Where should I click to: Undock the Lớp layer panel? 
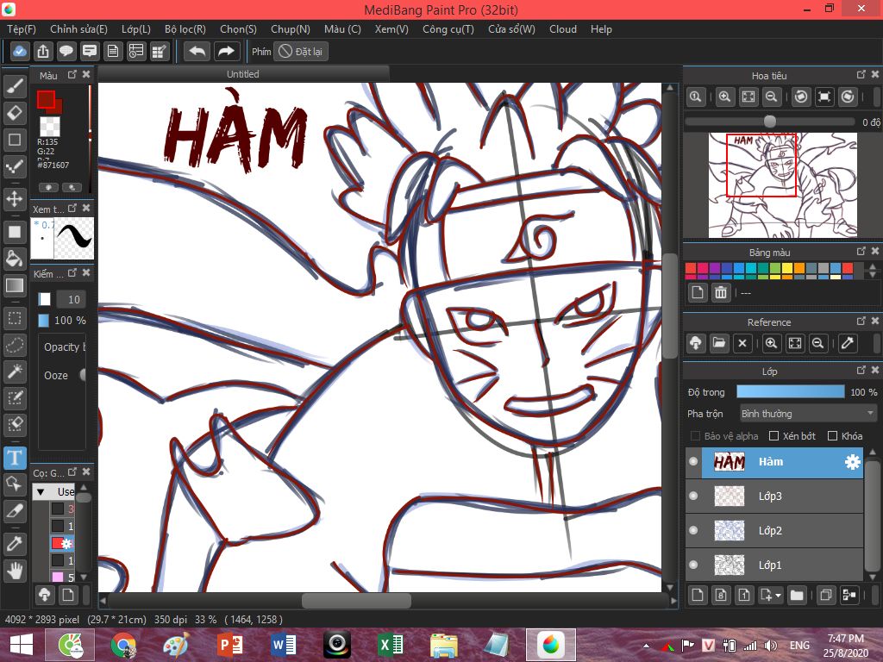pyautogui.click(x=861, y=370)
